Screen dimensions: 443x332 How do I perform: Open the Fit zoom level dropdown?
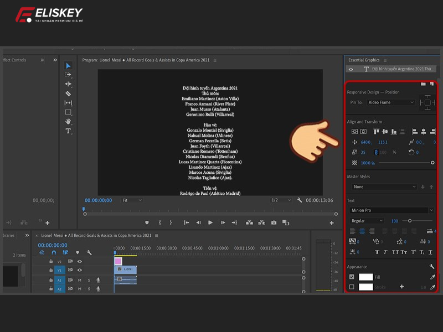point(132,200)
